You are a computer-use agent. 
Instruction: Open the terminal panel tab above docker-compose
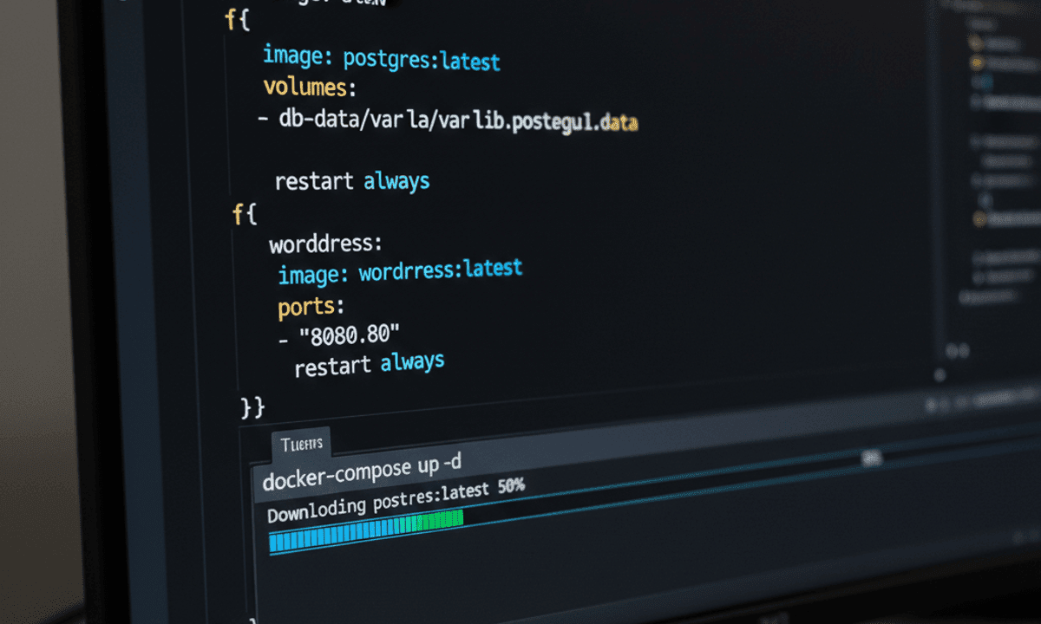click(x=301, y=445)
